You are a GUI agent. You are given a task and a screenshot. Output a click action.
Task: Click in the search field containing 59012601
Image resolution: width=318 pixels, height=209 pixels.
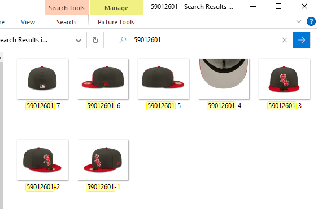(205, 40)
